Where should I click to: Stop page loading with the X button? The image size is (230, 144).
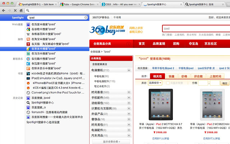[15, 10]
